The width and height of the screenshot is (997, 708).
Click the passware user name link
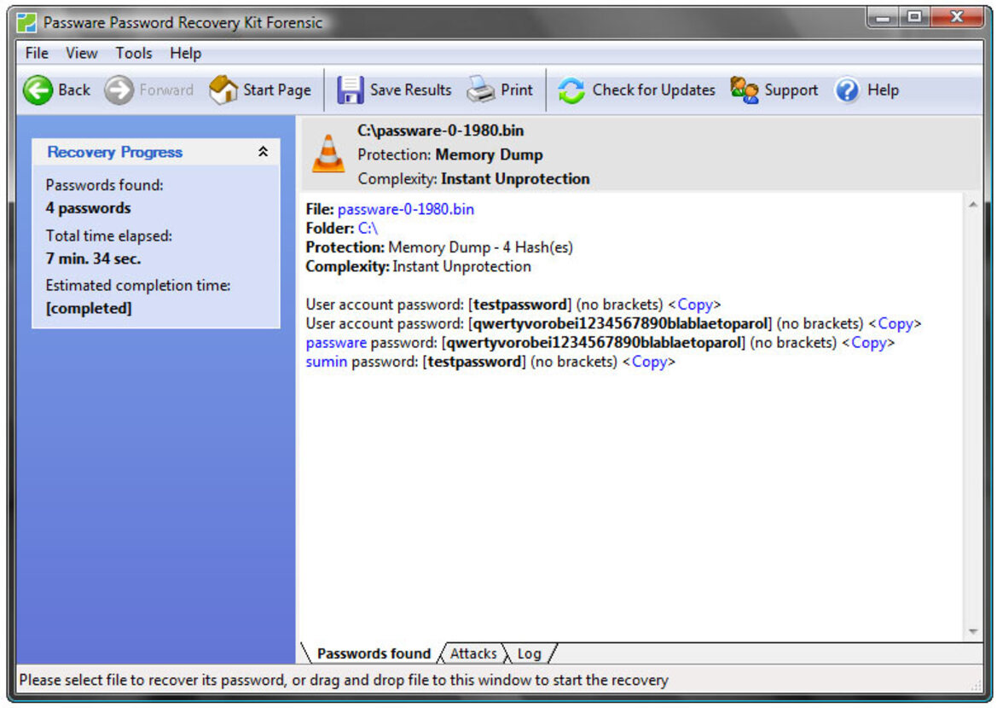tap(336, 343)
